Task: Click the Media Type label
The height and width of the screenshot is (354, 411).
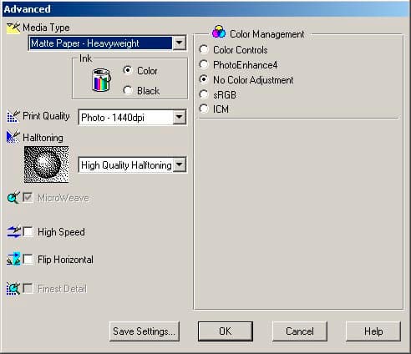Action: point(46,28)
